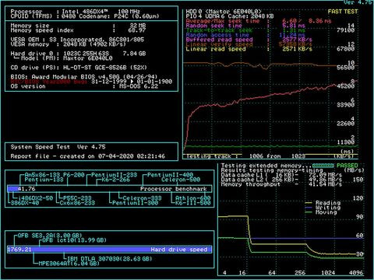Screen dimensions: 374x280
Task: Select the 'Celeron-500' benchmark marker
Action: click(x=181, y=180)
